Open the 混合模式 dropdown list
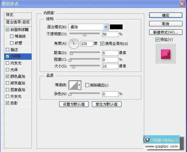The height and width of the screenshot is (152, 187). (88, 27)
